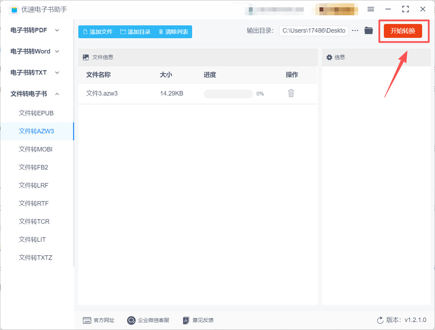Expand the 电子书转Word section

pos(35,51)
